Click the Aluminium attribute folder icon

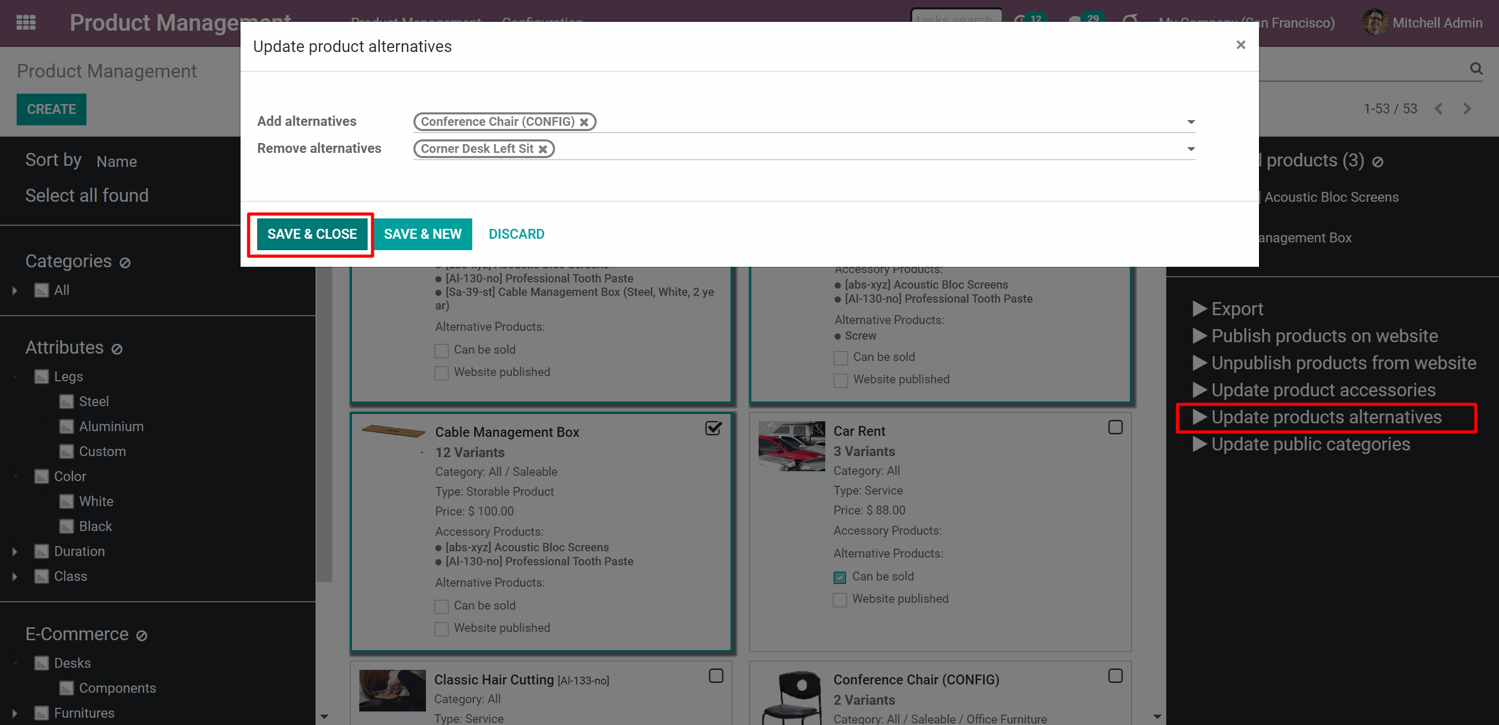pyautogui.click(x=66, y=427)
